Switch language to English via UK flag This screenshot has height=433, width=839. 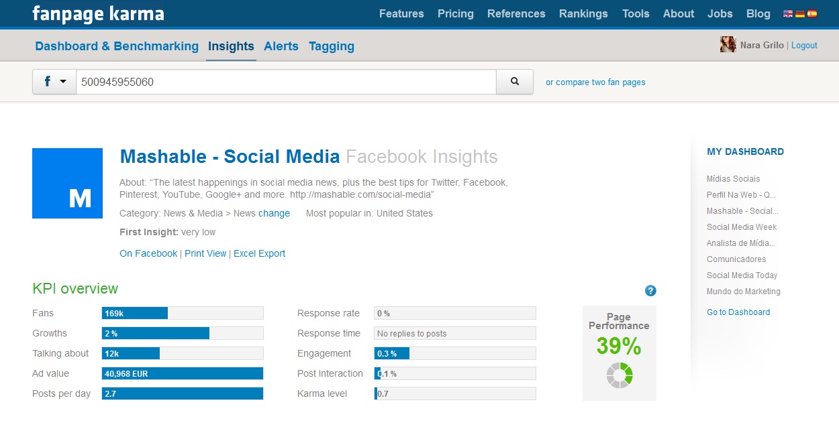coord(787,13)
